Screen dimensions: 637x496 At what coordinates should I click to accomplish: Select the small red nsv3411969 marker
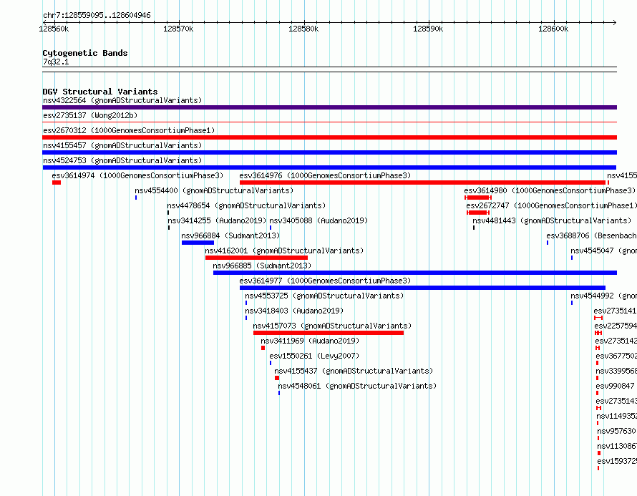click(263, 348)
